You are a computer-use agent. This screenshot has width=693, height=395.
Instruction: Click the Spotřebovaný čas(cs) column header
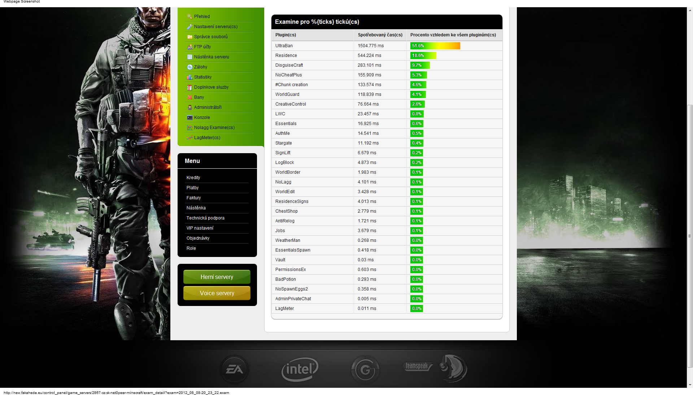[380, 35]
